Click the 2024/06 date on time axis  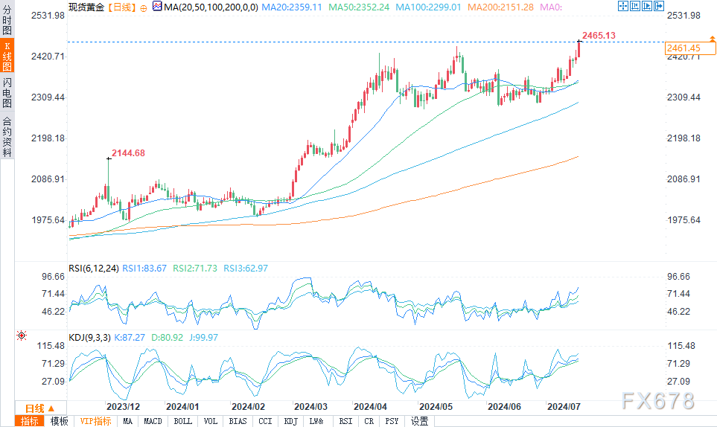pyautogui.click(x=504, y=406)
